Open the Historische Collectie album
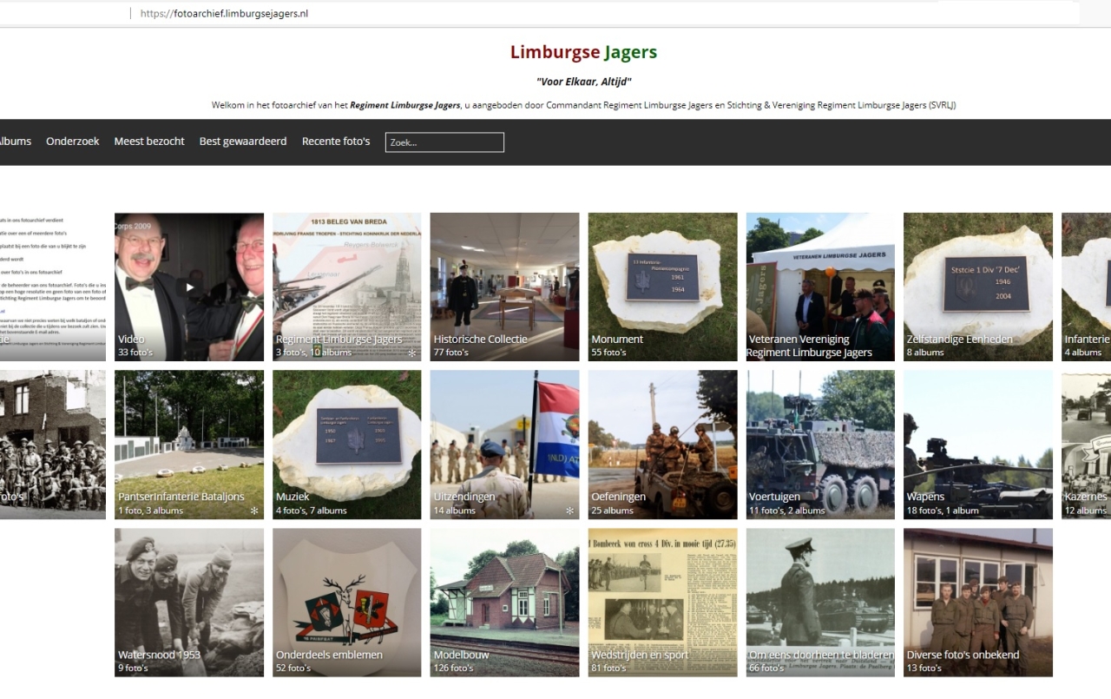Screen dimensions: 1111x699 tap(503, 287)
